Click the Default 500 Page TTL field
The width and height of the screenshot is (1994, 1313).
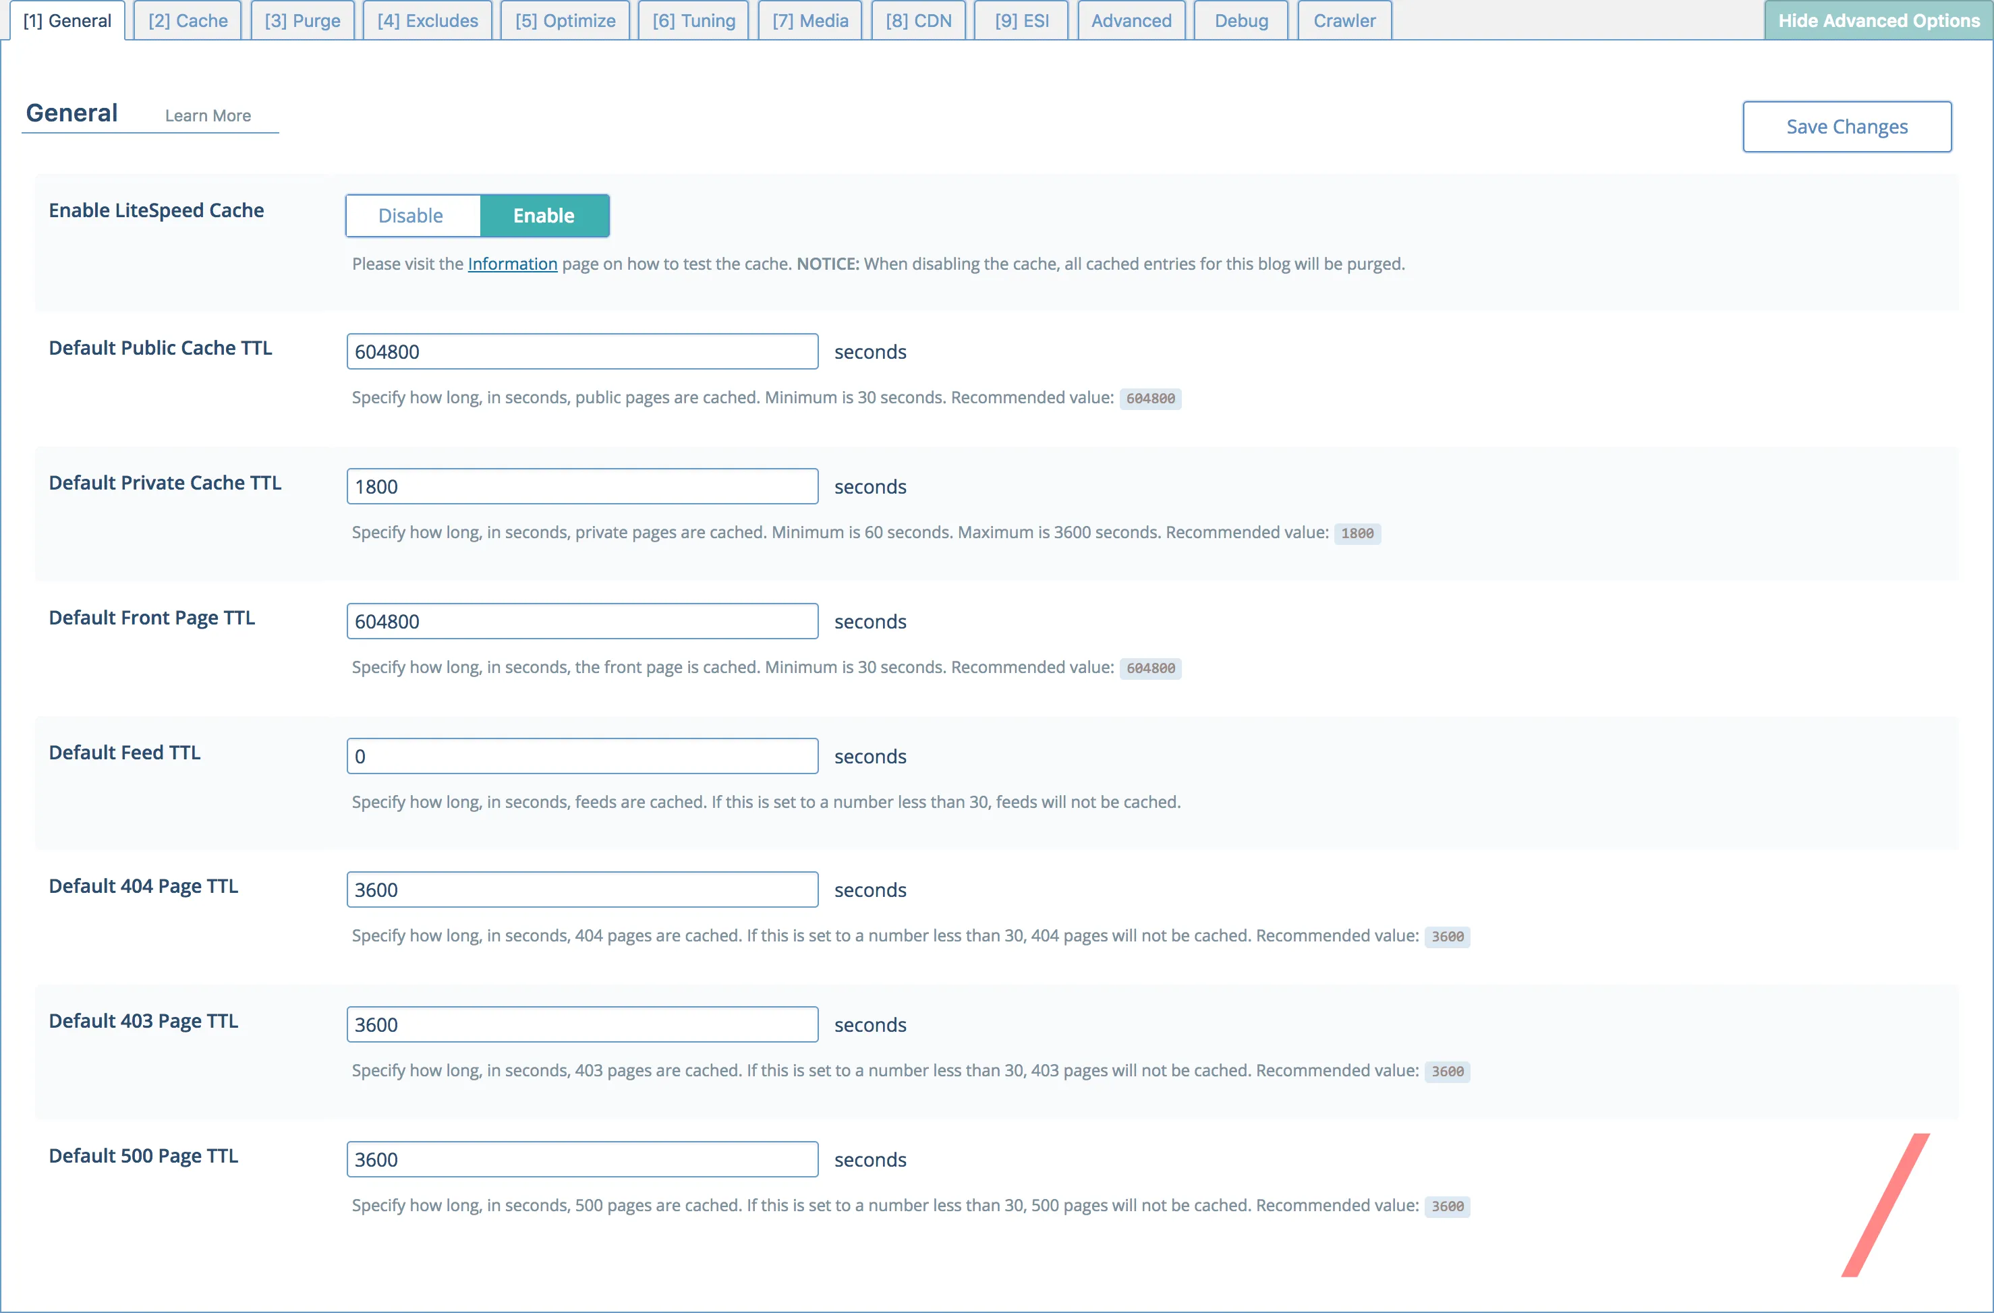pos(581,1159)
